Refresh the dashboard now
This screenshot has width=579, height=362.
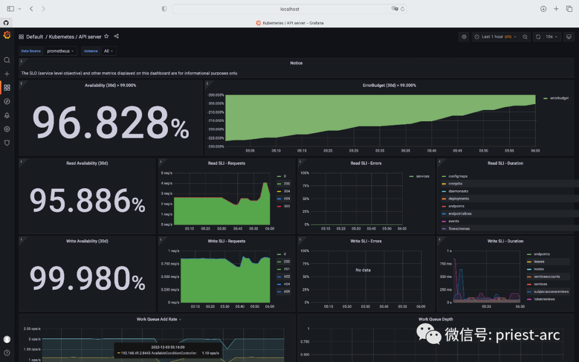(x=538, y=36)
